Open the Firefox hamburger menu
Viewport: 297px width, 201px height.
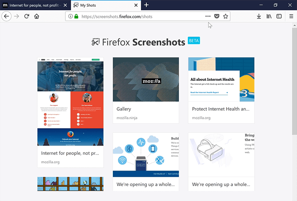291,17
